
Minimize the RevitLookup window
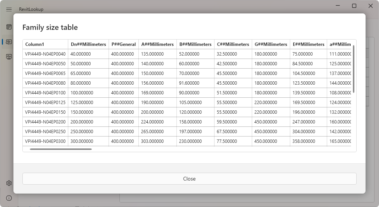point(338,6)
